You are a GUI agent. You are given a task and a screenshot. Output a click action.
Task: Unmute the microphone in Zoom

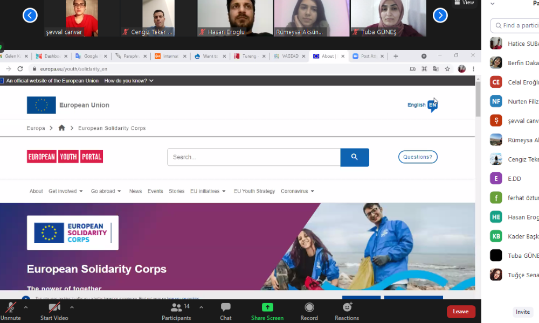tap(11, 311)
